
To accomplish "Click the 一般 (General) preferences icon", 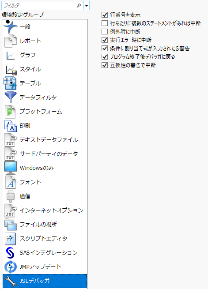I will 11,27.
